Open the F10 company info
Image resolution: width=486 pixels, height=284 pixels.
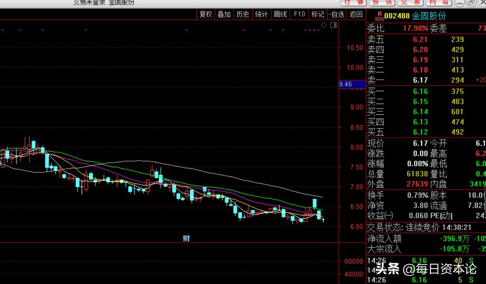(299, 14)
